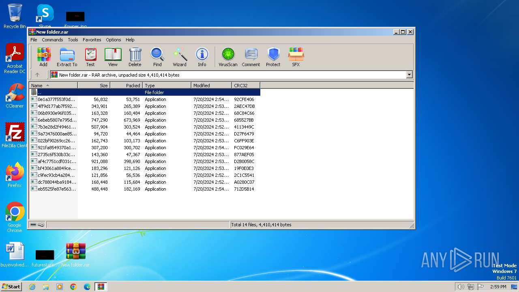Click the drive icon in status bar
The height and width of the screenshot is (292, 519).
(x=33, y=225)
